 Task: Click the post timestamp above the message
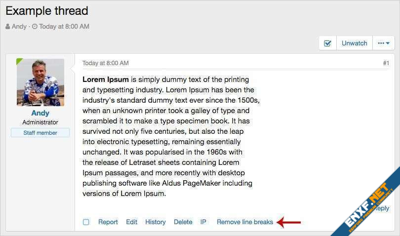(105, 63)
